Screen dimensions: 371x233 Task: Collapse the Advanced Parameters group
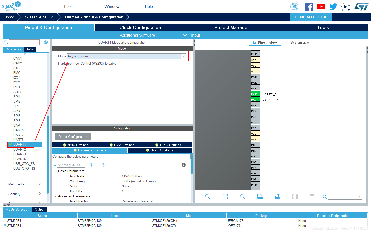[55, 196]
